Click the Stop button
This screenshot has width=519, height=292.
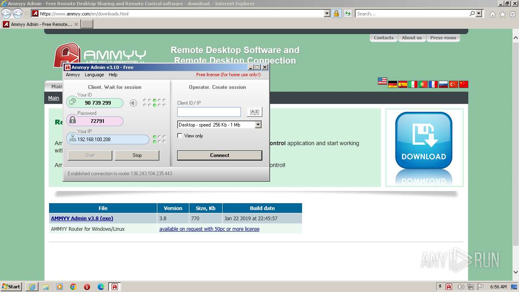point(137,155)
